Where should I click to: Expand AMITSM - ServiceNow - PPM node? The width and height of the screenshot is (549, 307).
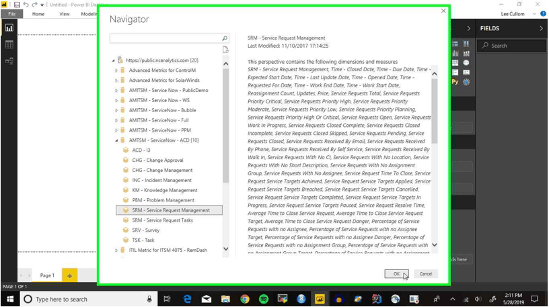[116, 130]
